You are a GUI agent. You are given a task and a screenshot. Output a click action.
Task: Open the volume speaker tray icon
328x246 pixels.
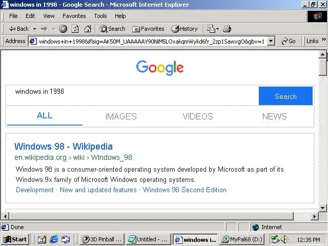tap(284, 239)
